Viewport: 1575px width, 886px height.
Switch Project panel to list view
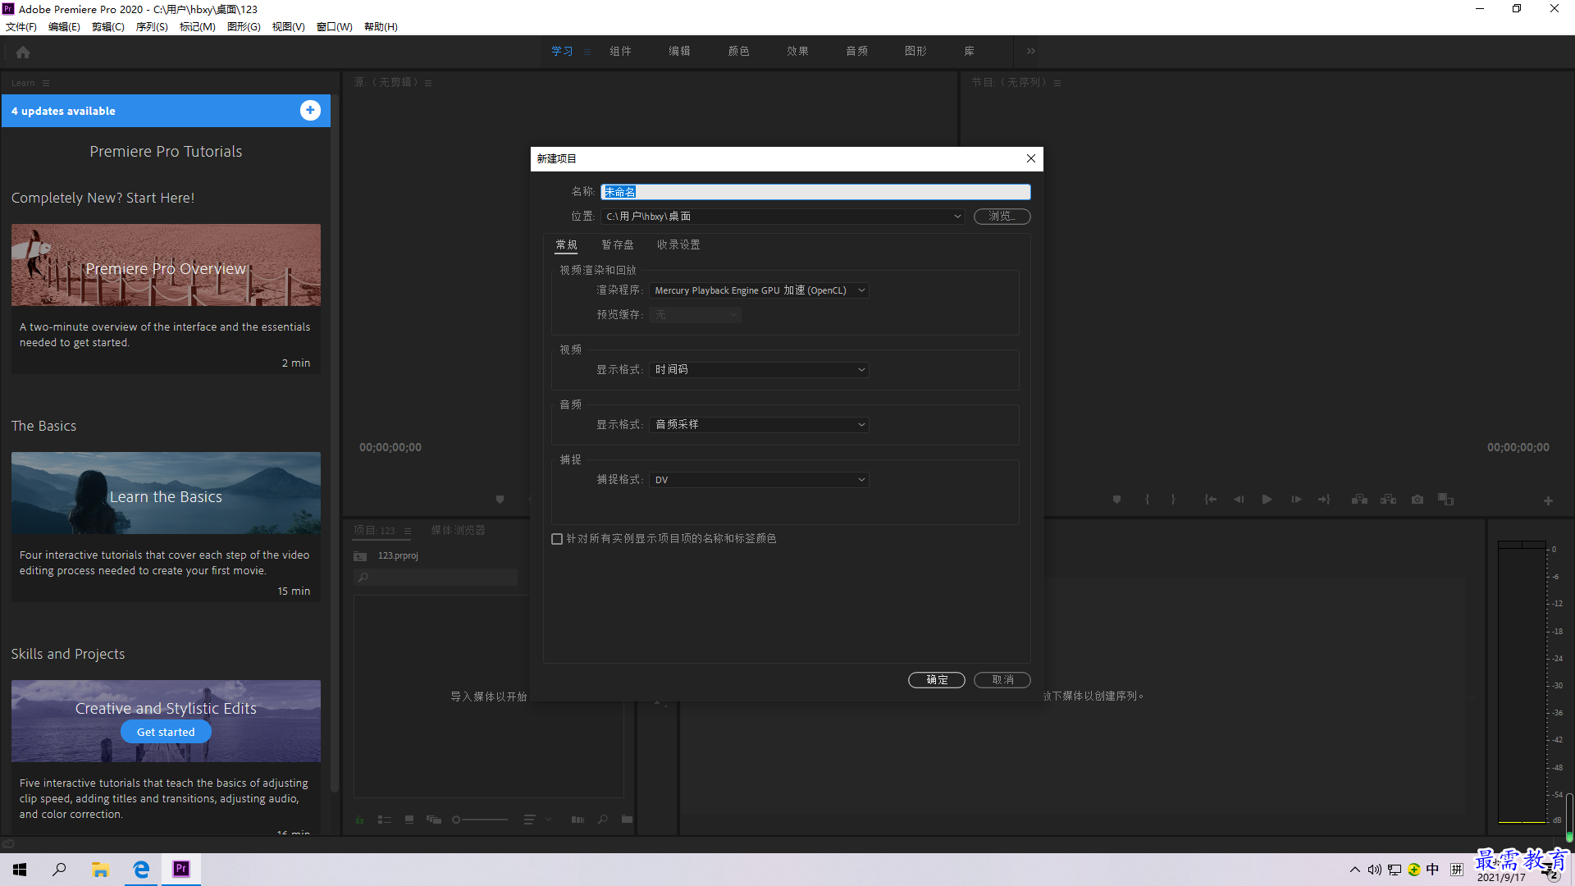(384, 820)
